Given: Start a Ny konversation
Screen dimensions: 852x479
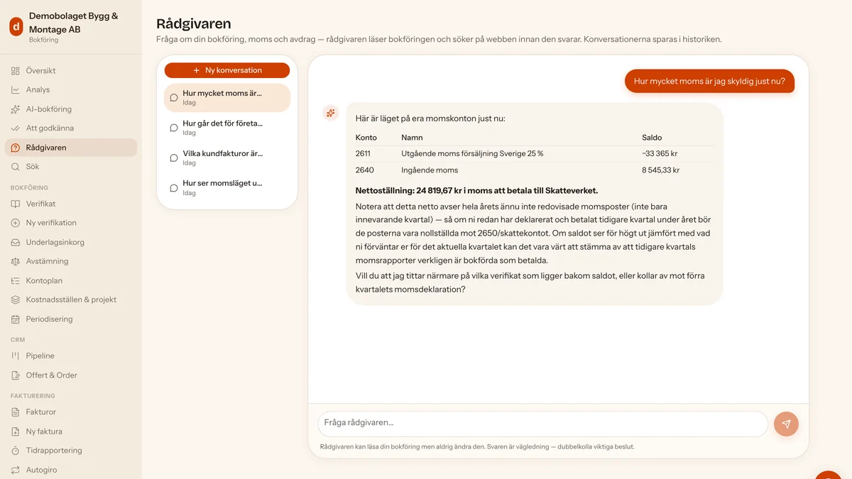Looking at the screenshot, I should (x=227, y=70).
